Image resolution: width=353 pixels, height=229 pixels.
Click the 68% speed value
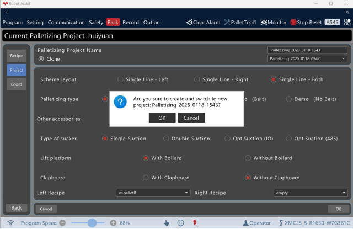pos(125,223)
